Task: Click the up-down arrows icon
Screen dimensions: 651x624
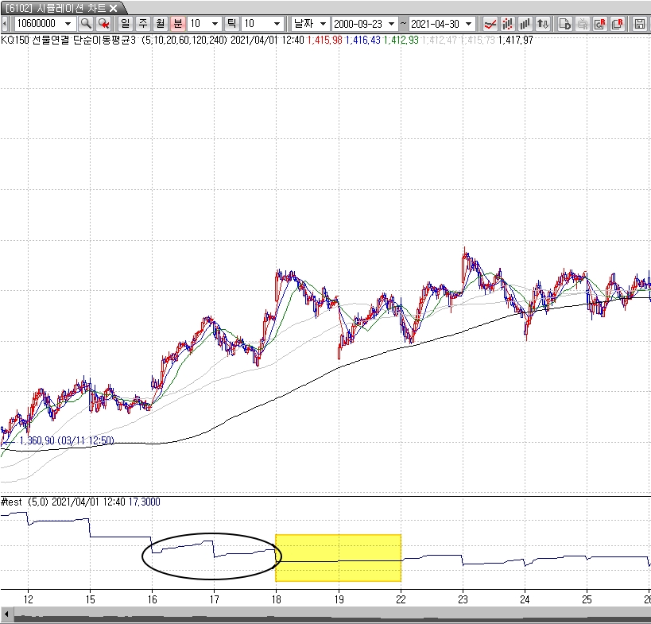Action: (543, 24)
